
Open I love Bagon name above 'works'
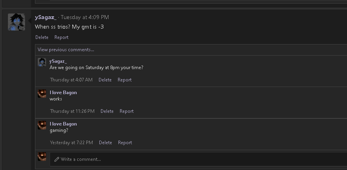pos(63,93)
